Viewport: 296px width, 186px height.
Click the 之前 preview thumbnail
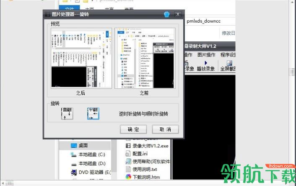click(145, 58)
